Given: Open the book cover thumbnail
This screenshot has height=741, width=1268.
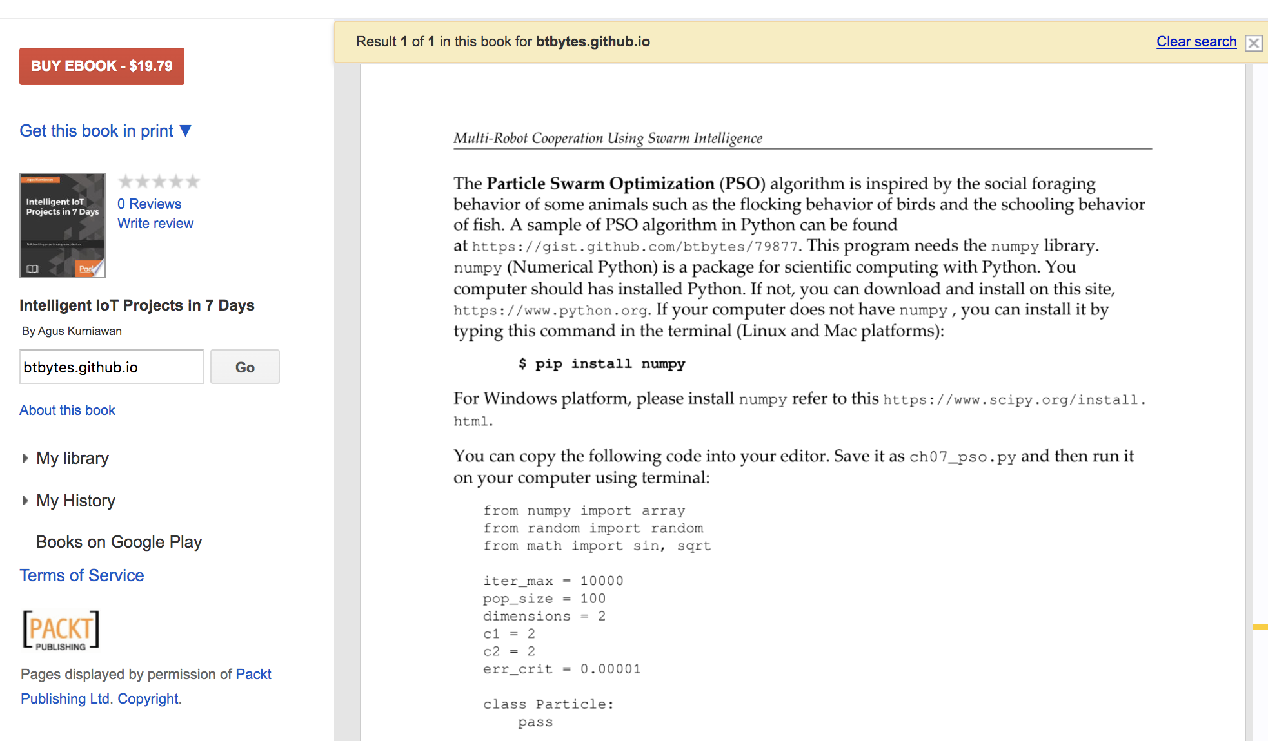Looking at the screenshot, I should [x=63, y=225].
